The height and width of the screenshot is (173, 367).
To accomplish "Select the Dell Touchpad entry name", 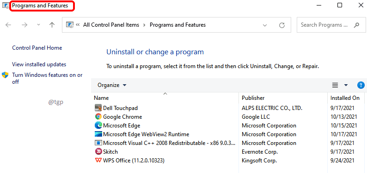I will point(120,108).
